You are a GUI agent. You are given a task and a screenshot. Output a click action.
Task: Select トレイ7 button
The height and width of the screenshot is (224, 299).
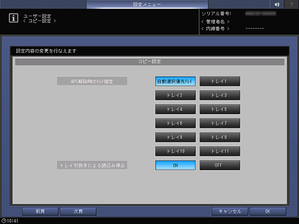[220, 123]
